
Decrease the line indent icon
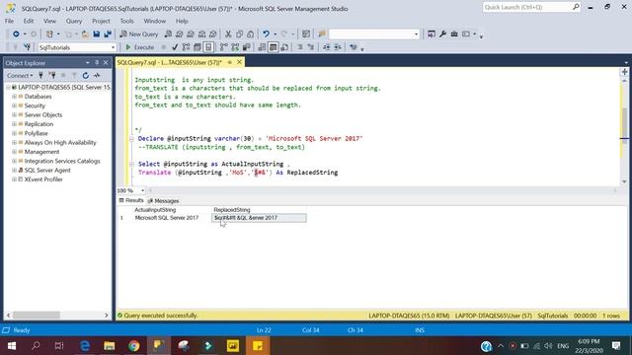tap(327, 47)
